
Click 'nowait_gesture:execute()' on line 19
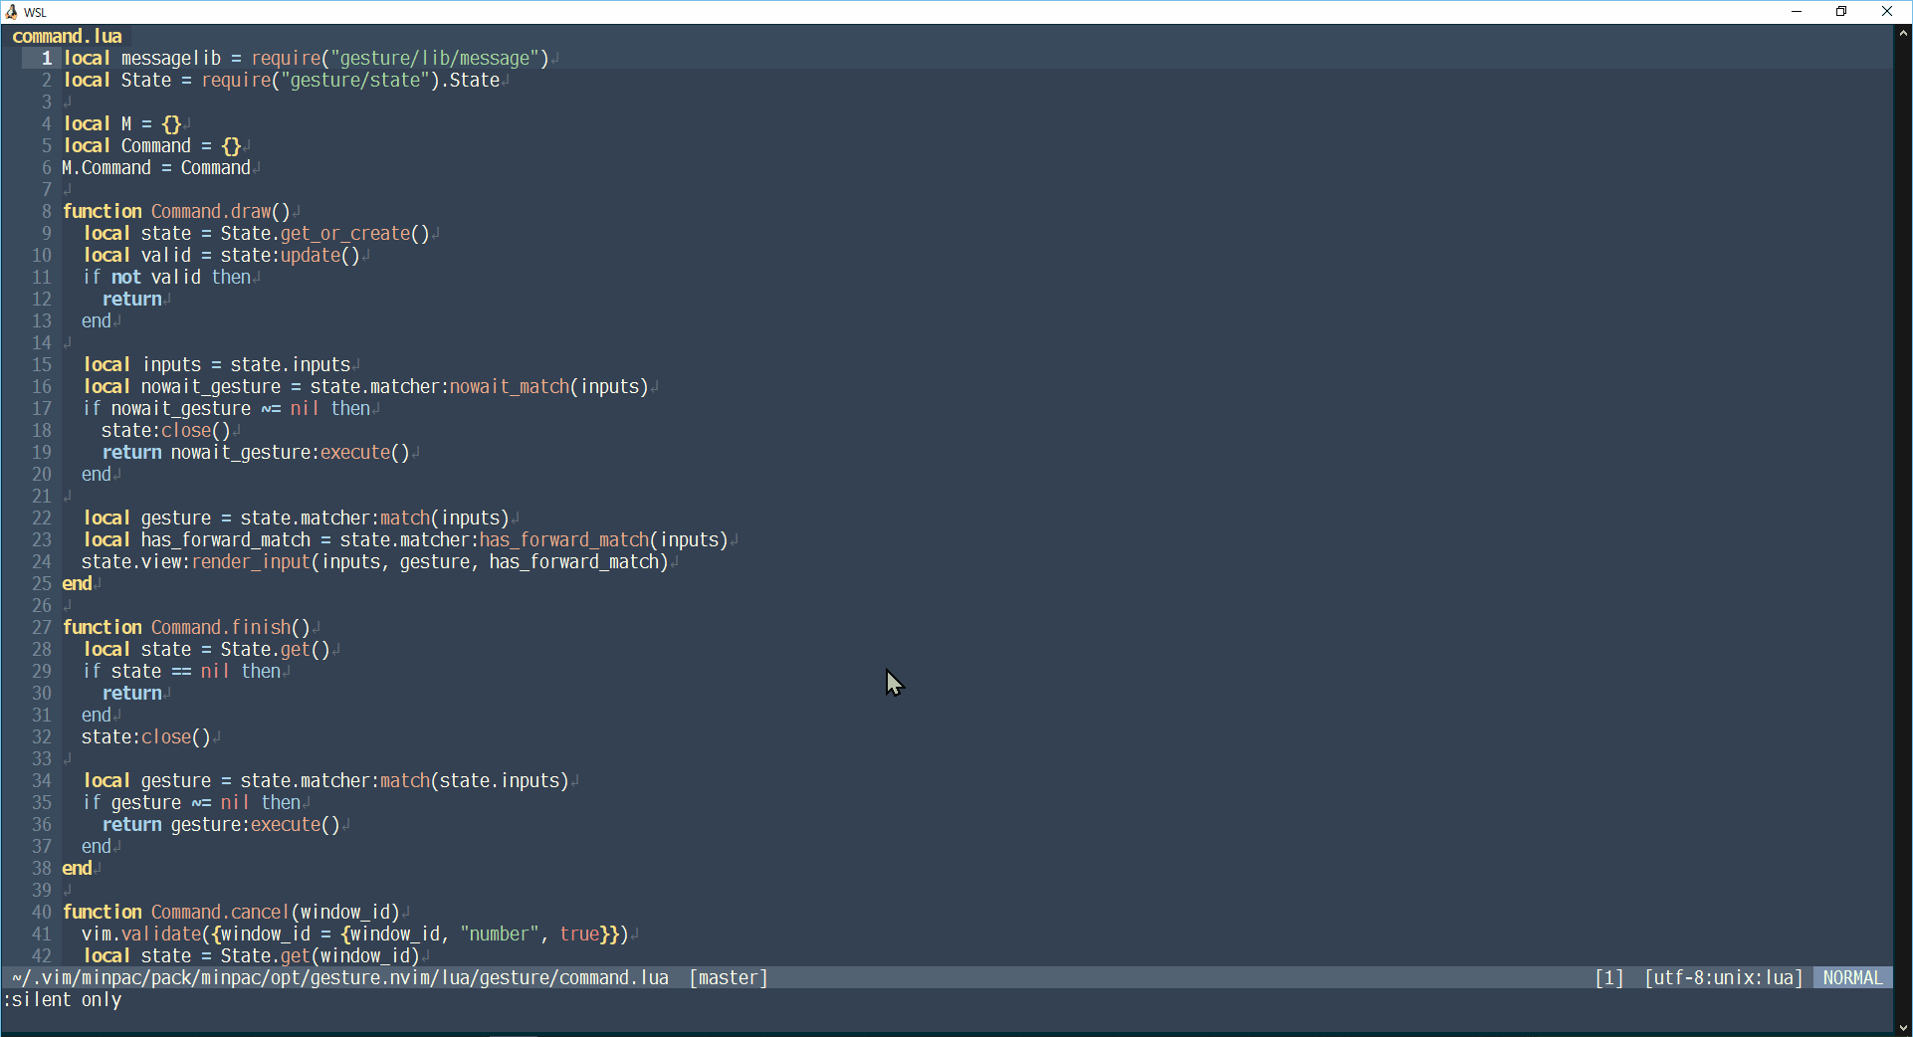(x=291, y=453)
